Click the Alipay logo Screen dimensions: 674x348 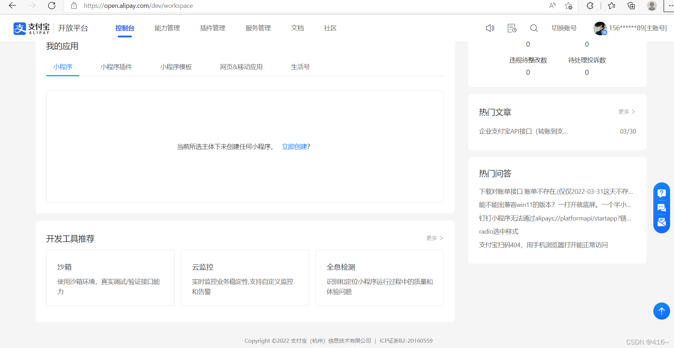(31, 28)
